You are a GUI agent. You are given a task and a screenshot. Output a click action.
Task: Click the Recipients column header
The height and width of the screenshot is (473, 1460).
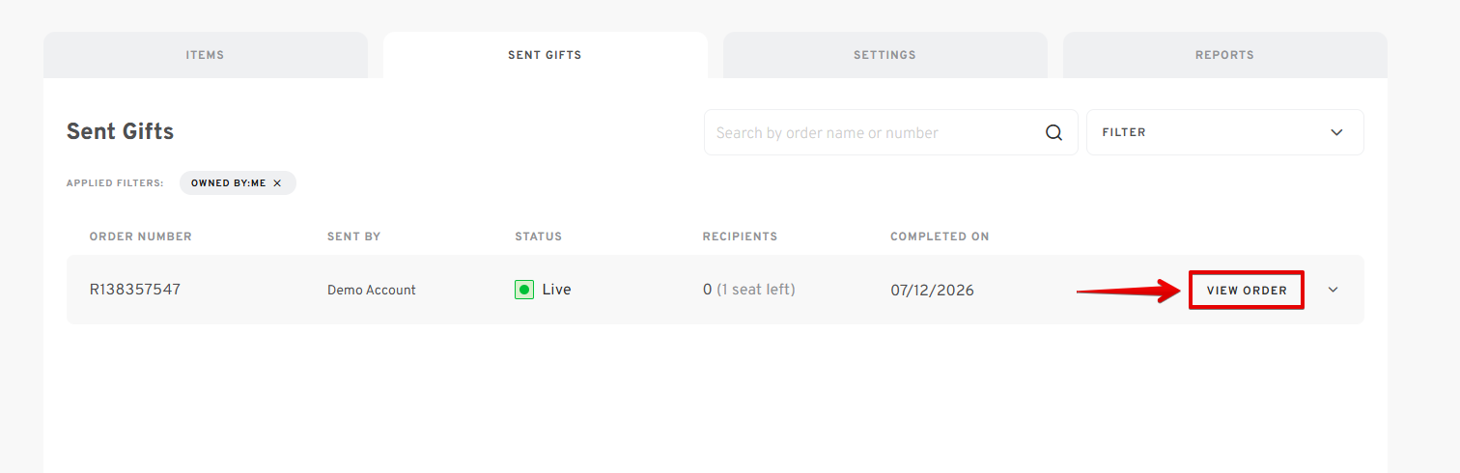[740, 236]
